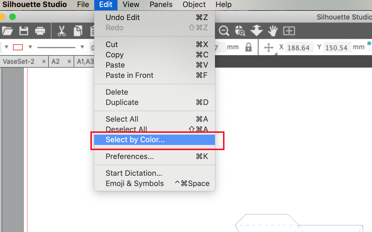The image size is (372, 232).
Task: Toggle the aspect ratio lock
Action: [x=248, y=48]
